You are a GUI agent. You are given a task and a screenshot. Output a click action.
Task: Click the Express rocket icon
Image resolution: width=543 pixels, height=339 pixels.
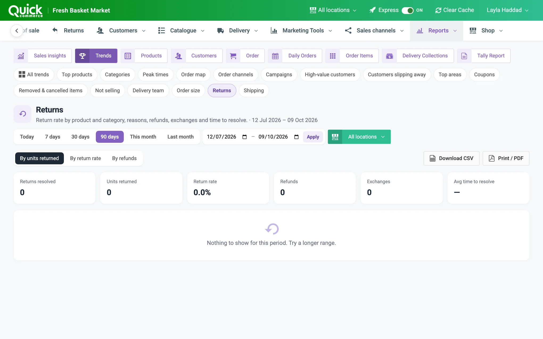pyautogui.click(x=373, y=10)
